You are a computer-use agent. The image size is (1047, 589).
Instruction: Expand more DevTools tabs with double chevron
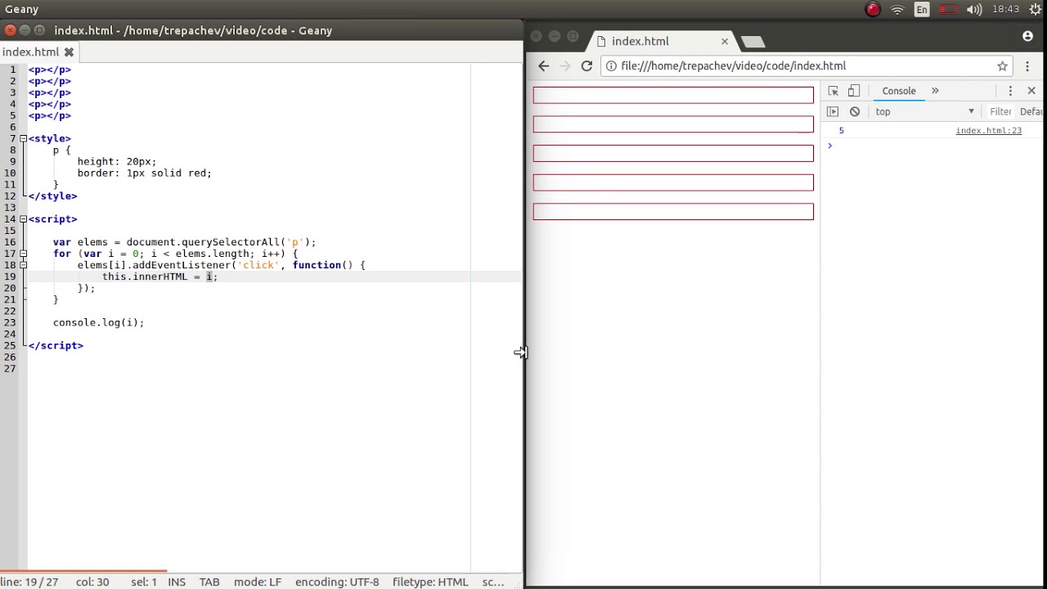[935, 91]
